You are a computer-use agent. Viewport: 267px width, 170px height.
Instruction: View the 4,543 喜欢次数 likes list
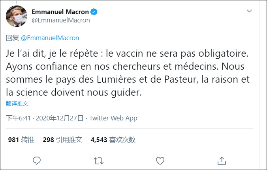click(113, 139)
